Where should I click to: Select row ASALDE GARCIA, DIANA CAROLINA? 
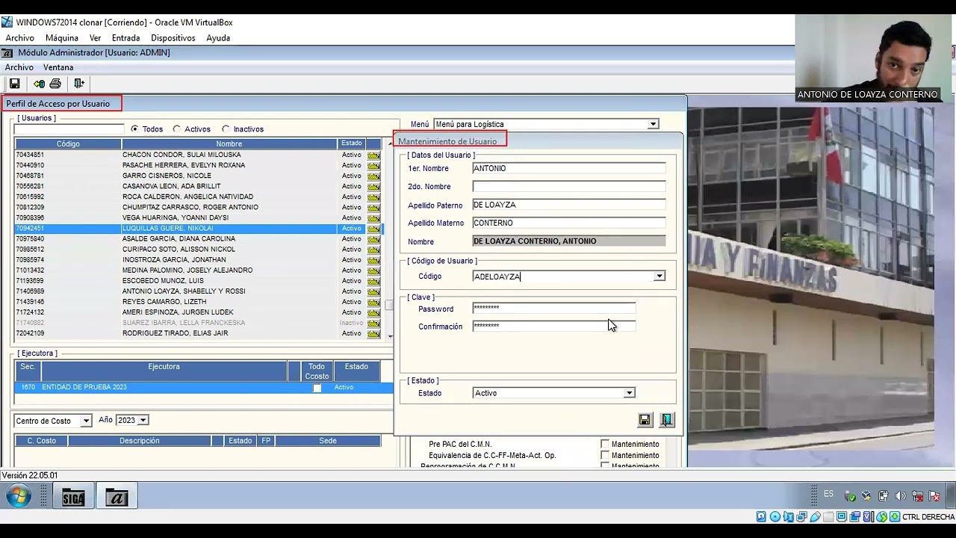pos(198,239)
